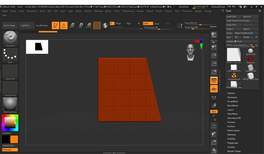Click the QuickSave button
Image resolution: width=264 pixels, height=154 pixels.
[x=183, y=7]
